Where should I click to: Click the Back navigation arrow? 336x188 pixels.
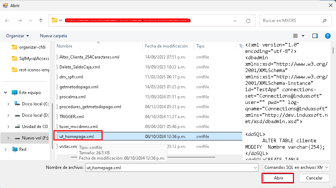click(7, 21)
